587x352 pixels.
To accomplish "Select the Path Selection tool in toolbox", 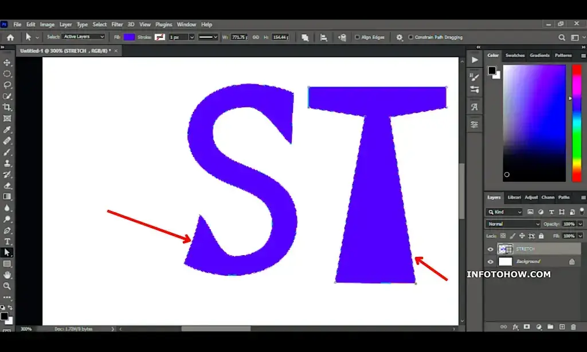I will [7, 252].
